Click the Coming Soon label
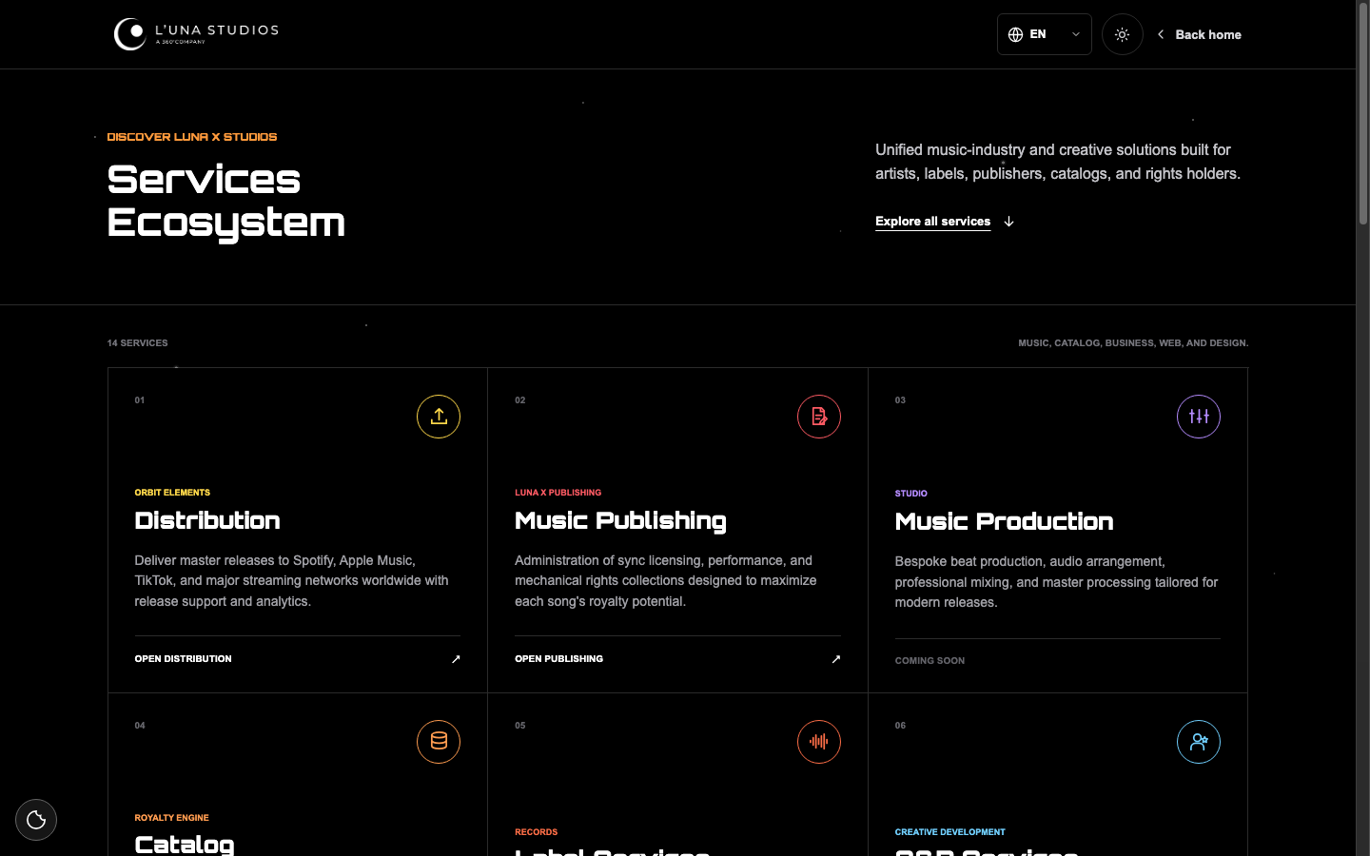This screenshot has height=856, width=1370. coord(930,661)
